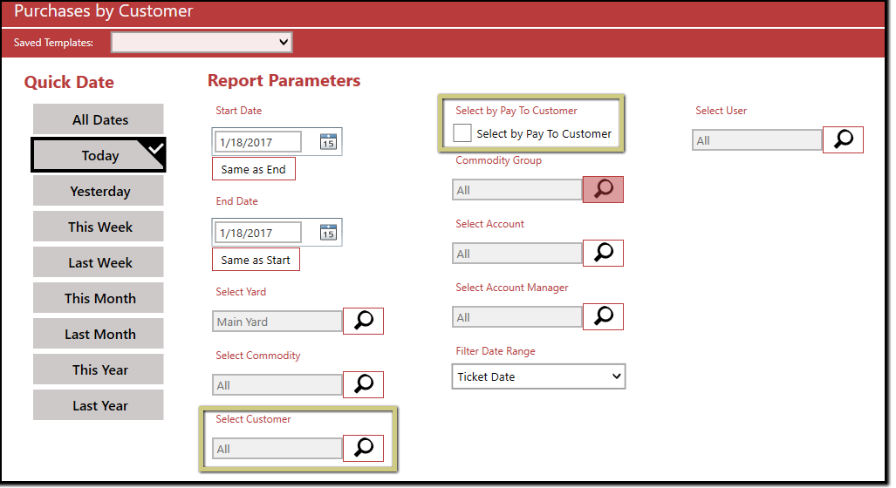Click the End Date text field
896x488 pixels.
click(258, 233)
